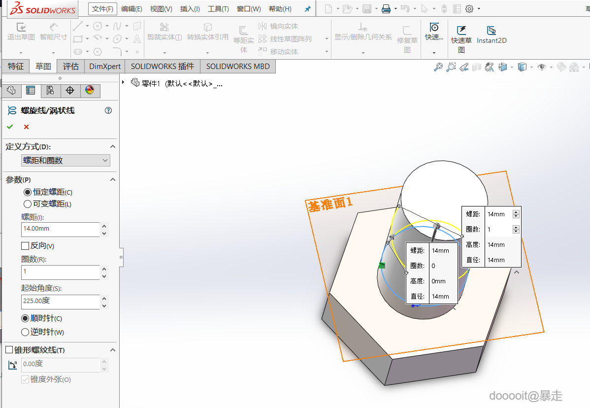This screenshot has width=590, height=408.
Task: Enable the 反向 reverse direction checkbox
Action: (26, 246)
